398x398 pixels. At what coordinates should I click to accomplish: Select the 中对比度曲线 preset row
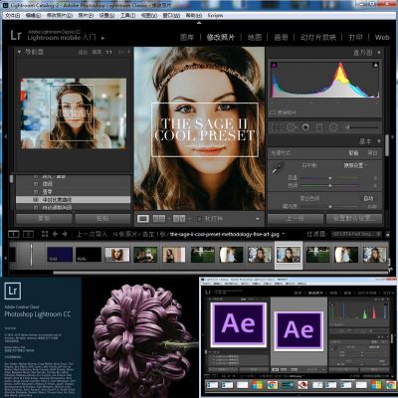pyautogui.click(x=74, y=200)
